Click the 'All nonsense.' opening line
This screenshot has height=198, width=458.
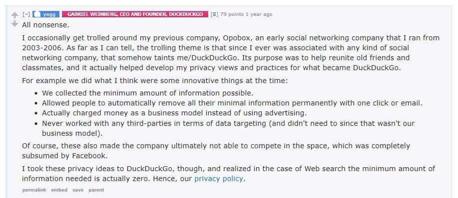coord(45,25)
